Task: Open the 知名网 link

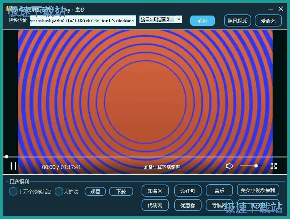Action: coord(155,191)
